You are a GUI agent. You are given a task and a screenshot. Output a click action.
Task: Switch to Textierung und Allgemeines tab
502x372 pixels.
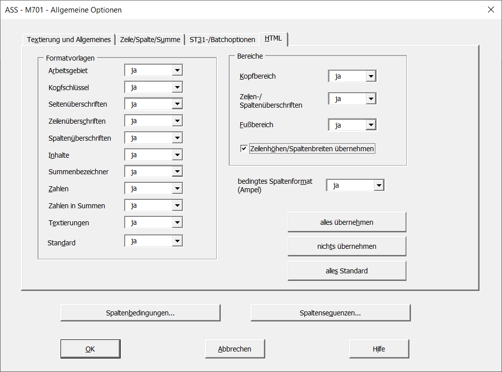(69, 40)
